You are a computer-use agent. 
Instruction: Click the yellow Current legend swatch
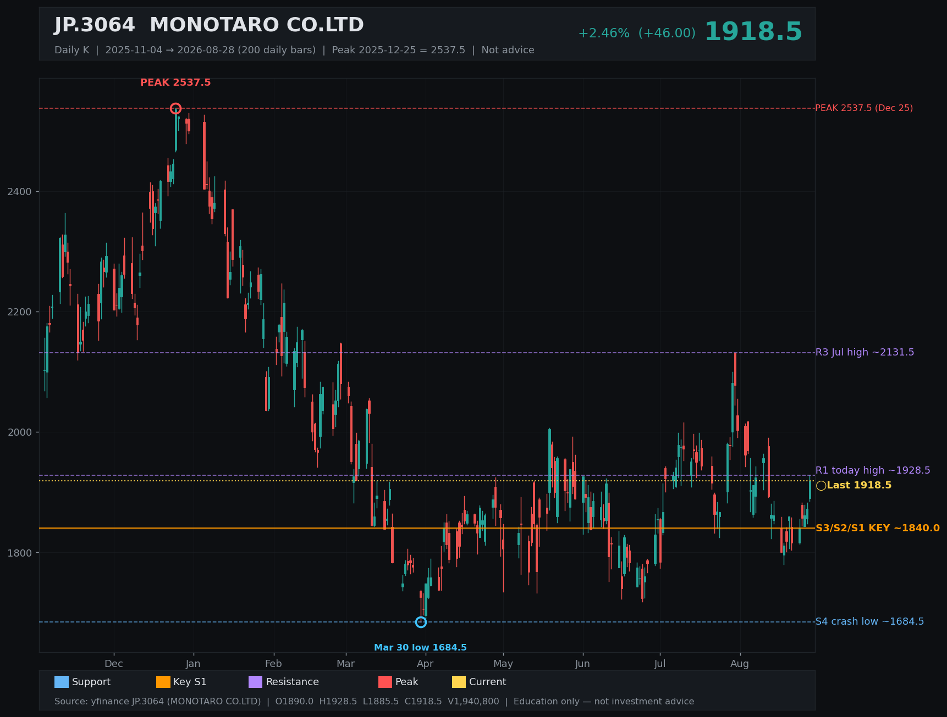click(x=459, y=682)
